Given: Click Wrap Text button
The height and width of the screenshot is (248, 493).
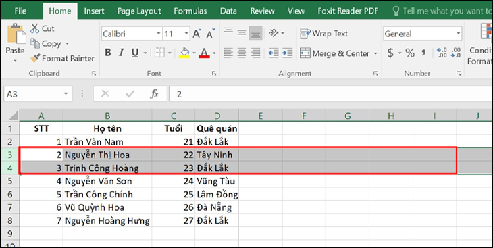Looking at the screenshot, I should tap(324, 33).
